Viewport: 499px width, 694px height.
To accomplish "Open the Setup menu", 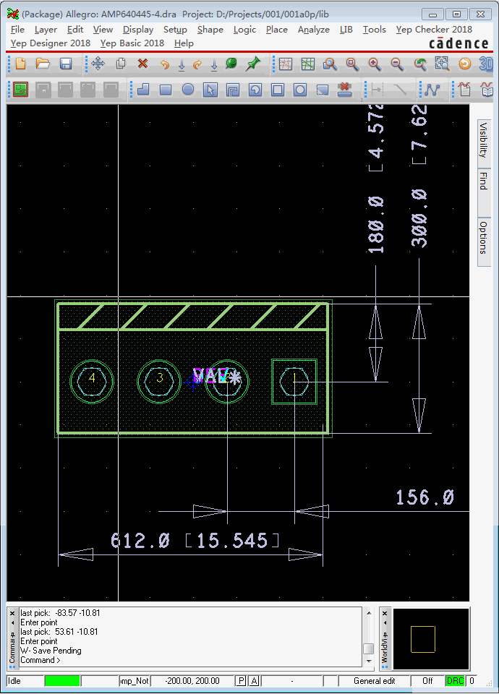I will pos(175,29).
